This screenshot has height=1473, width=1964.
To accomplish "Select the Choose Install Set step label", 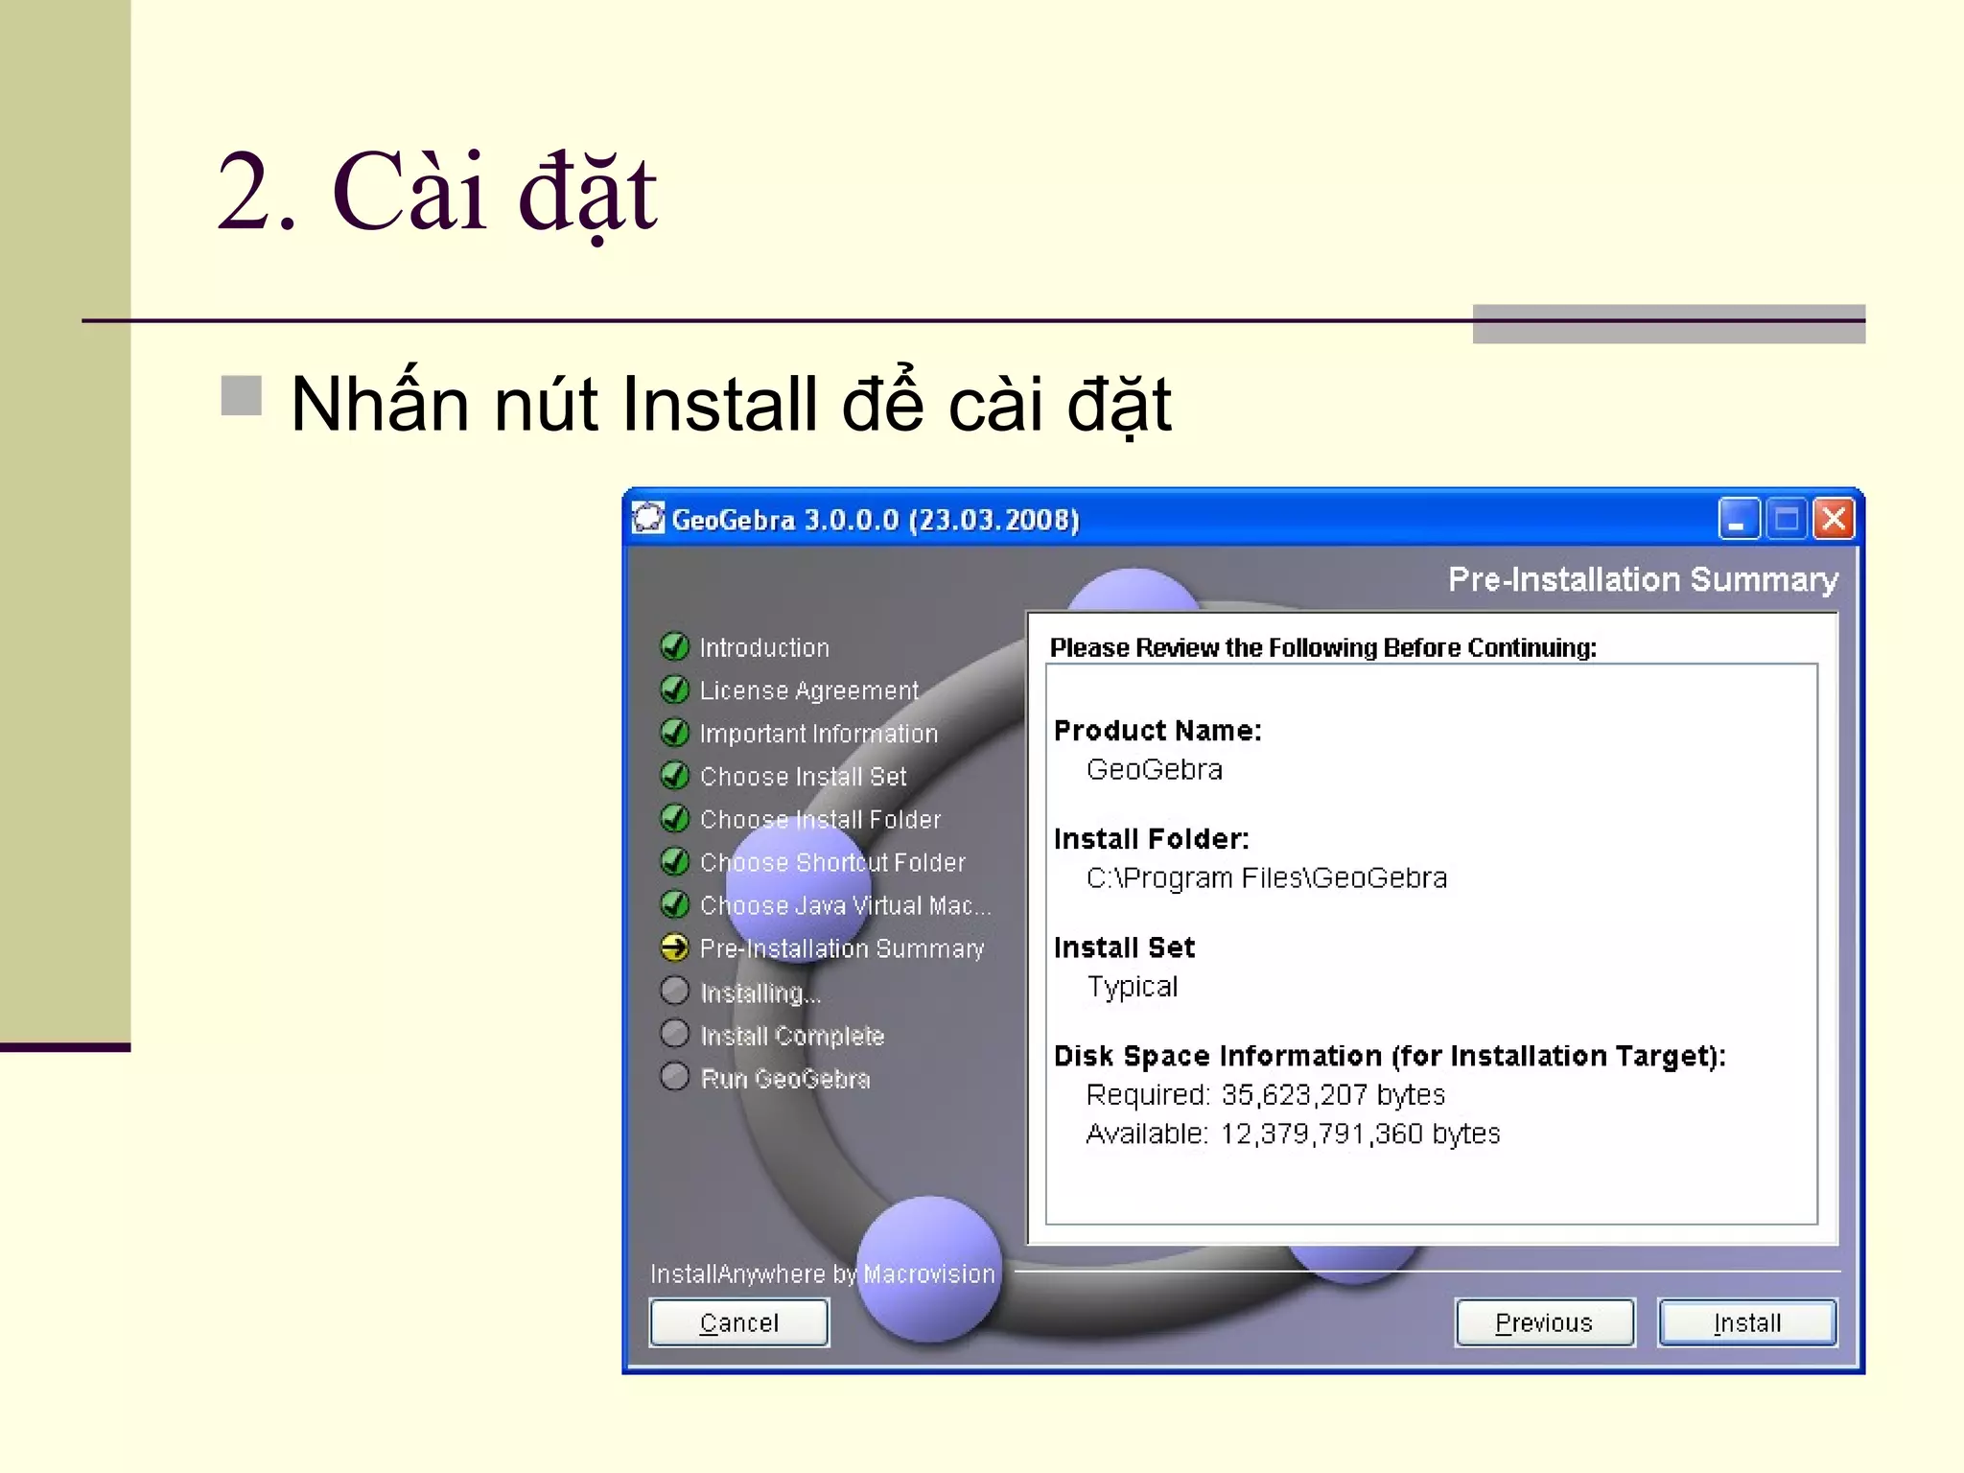I will point(803,777).
